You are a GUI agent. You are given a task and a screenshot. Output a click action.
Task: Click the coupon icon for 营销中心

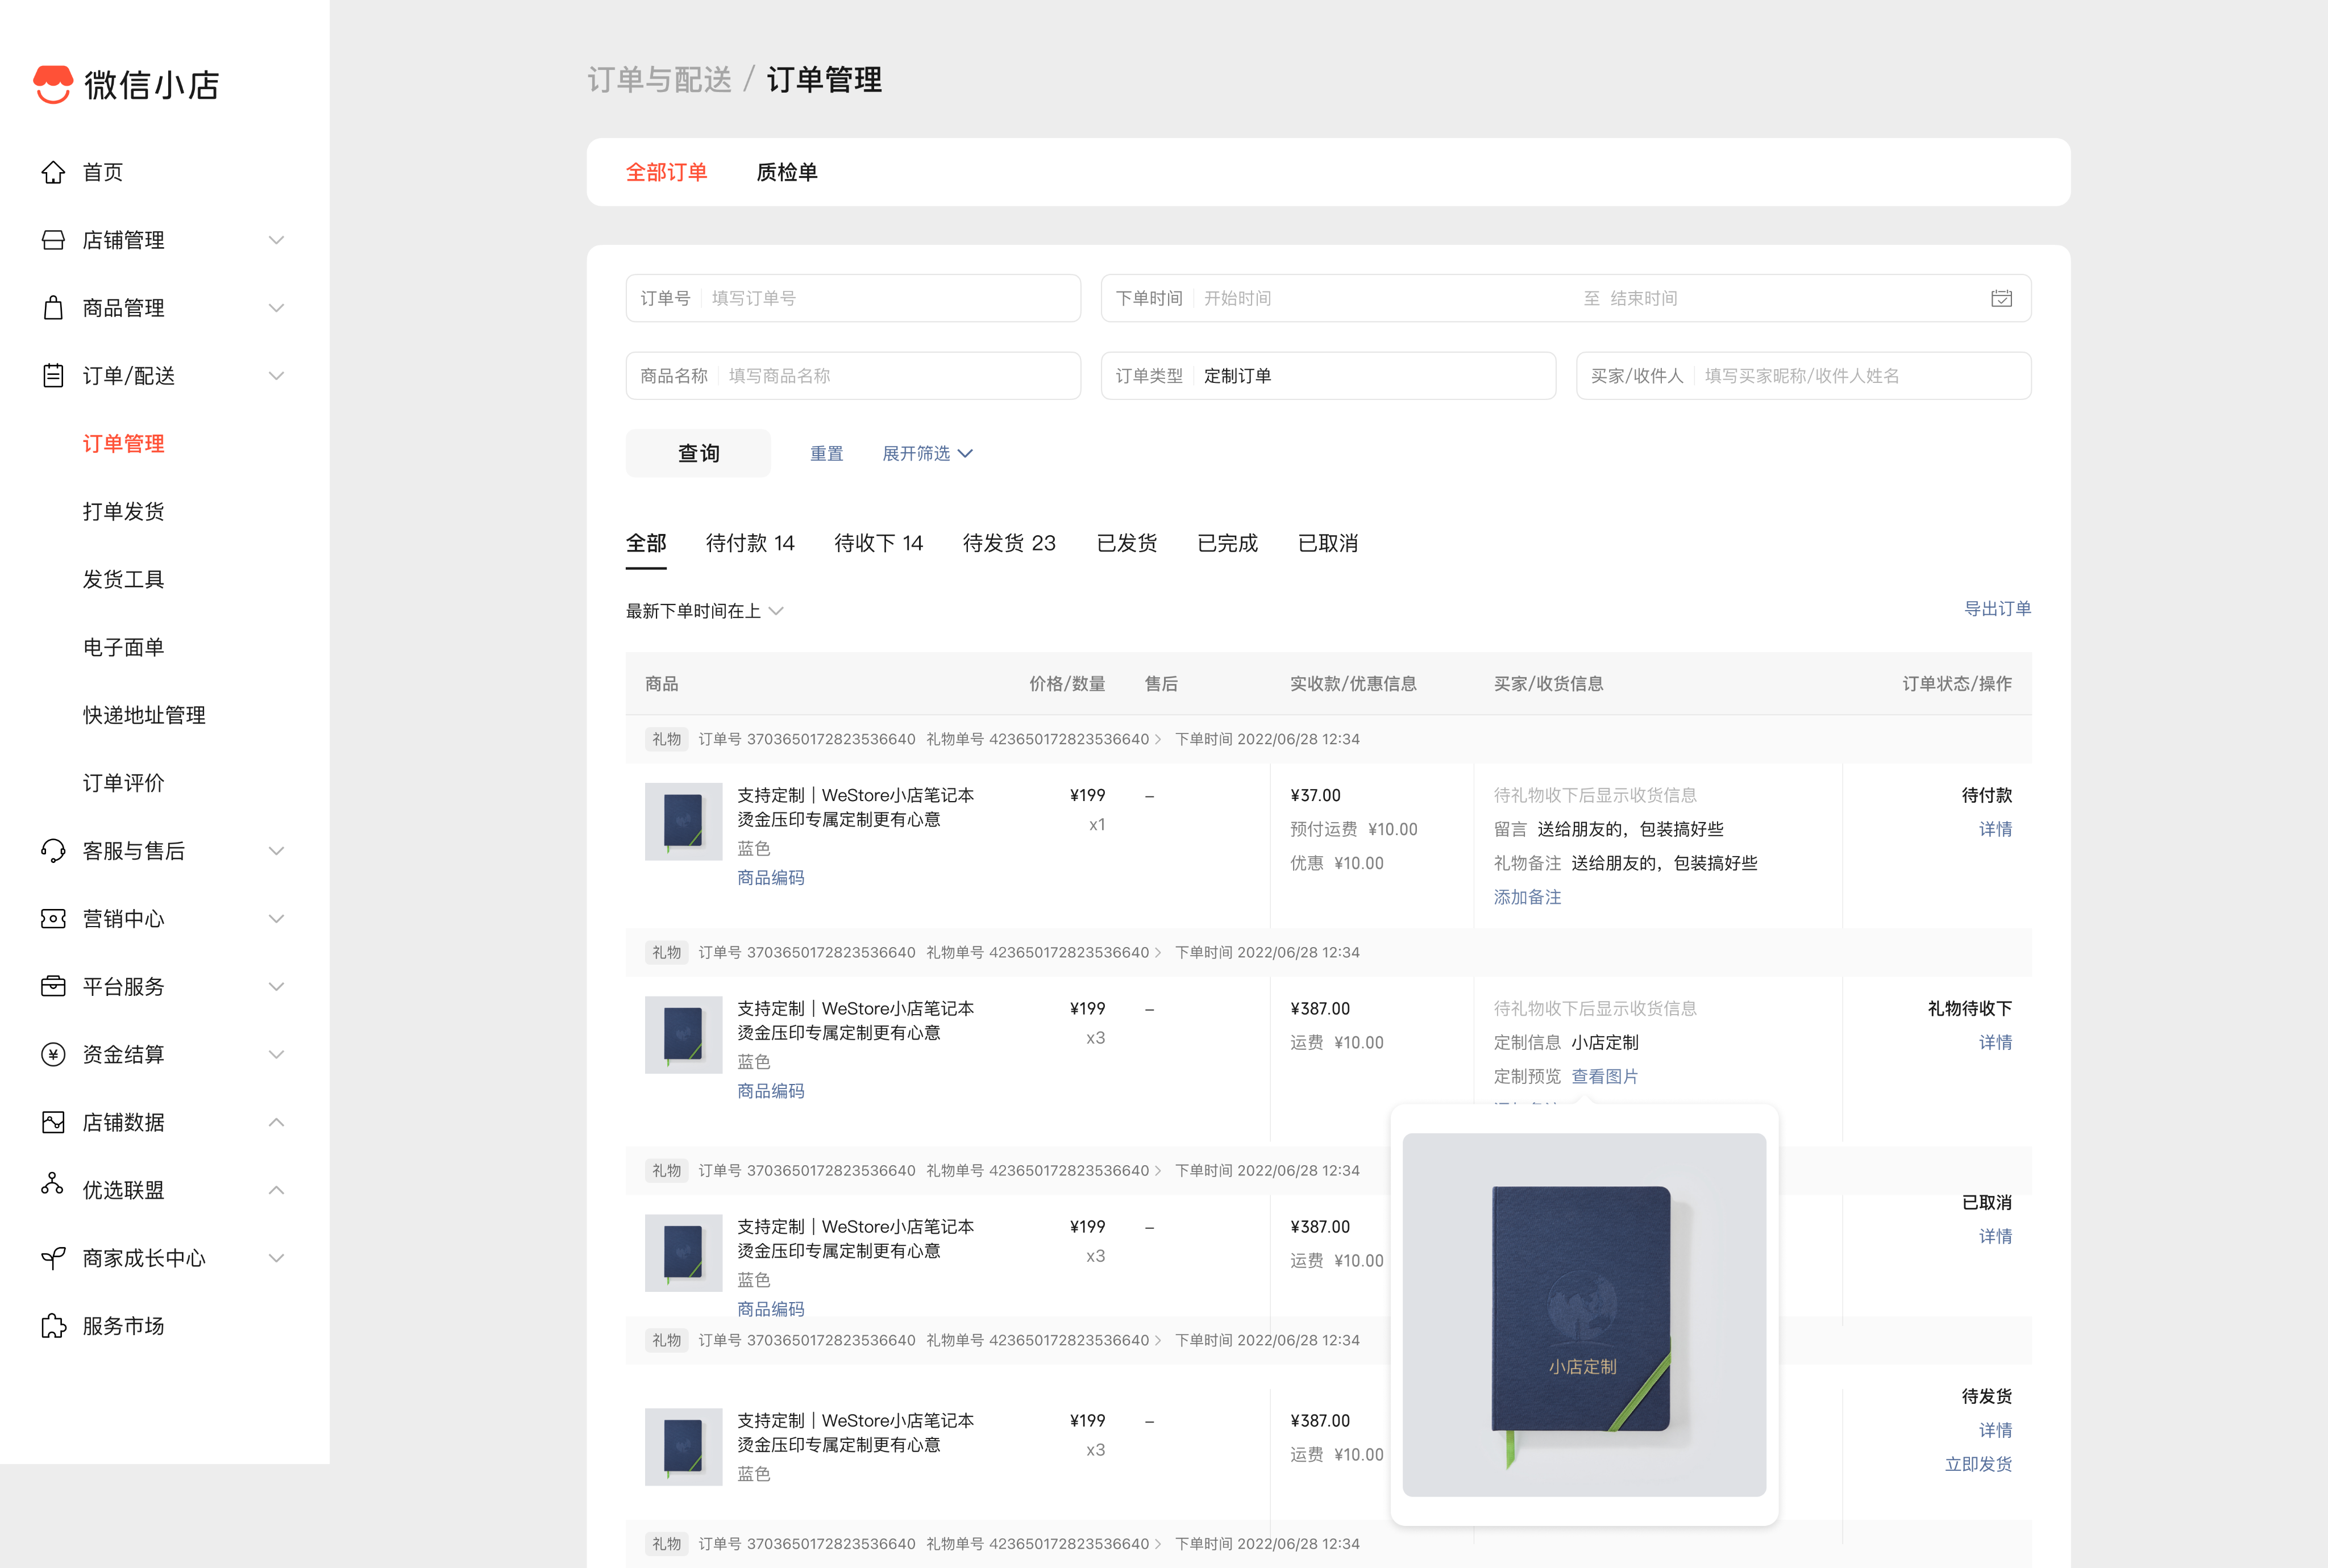coord(53,919)
